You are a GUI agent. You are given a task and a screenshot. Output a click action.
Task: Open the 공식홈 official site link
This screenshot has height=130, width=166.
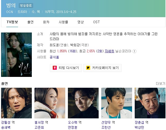click(x=54, y=57)
